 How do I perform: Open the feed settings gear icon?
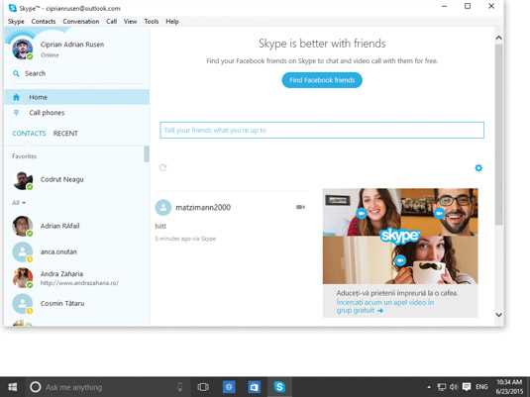pyautogui.click(x=478, y=168)
